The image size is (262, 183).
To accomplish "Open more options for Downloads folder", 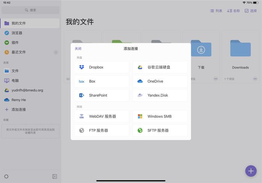I will click(255, 79).
